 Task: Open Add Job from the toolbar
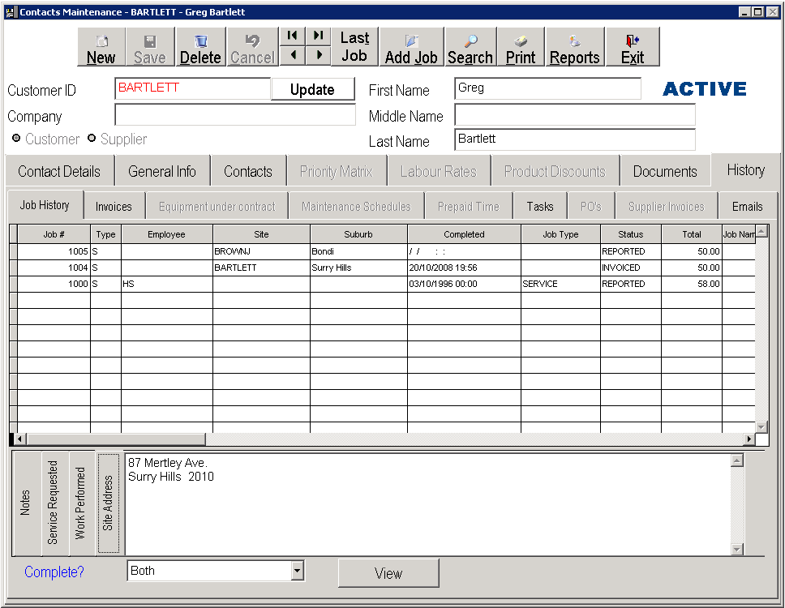point(411,48)
